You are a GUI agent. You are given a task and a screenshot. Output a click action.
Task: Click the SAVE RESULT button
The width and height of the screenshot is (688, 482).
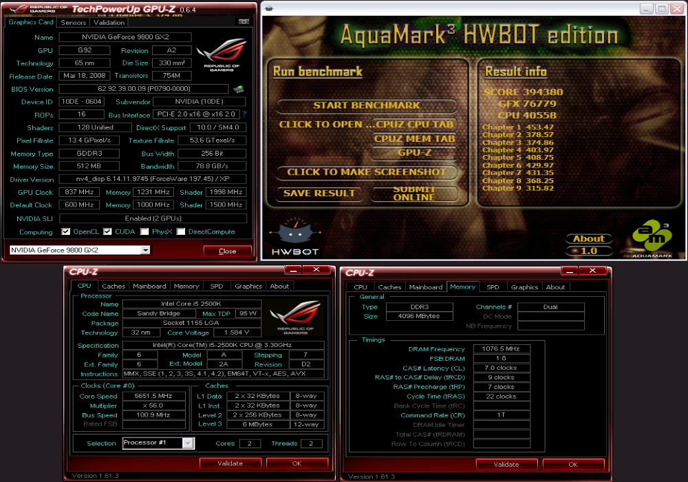pyautogui.click(x=319, y=193)
